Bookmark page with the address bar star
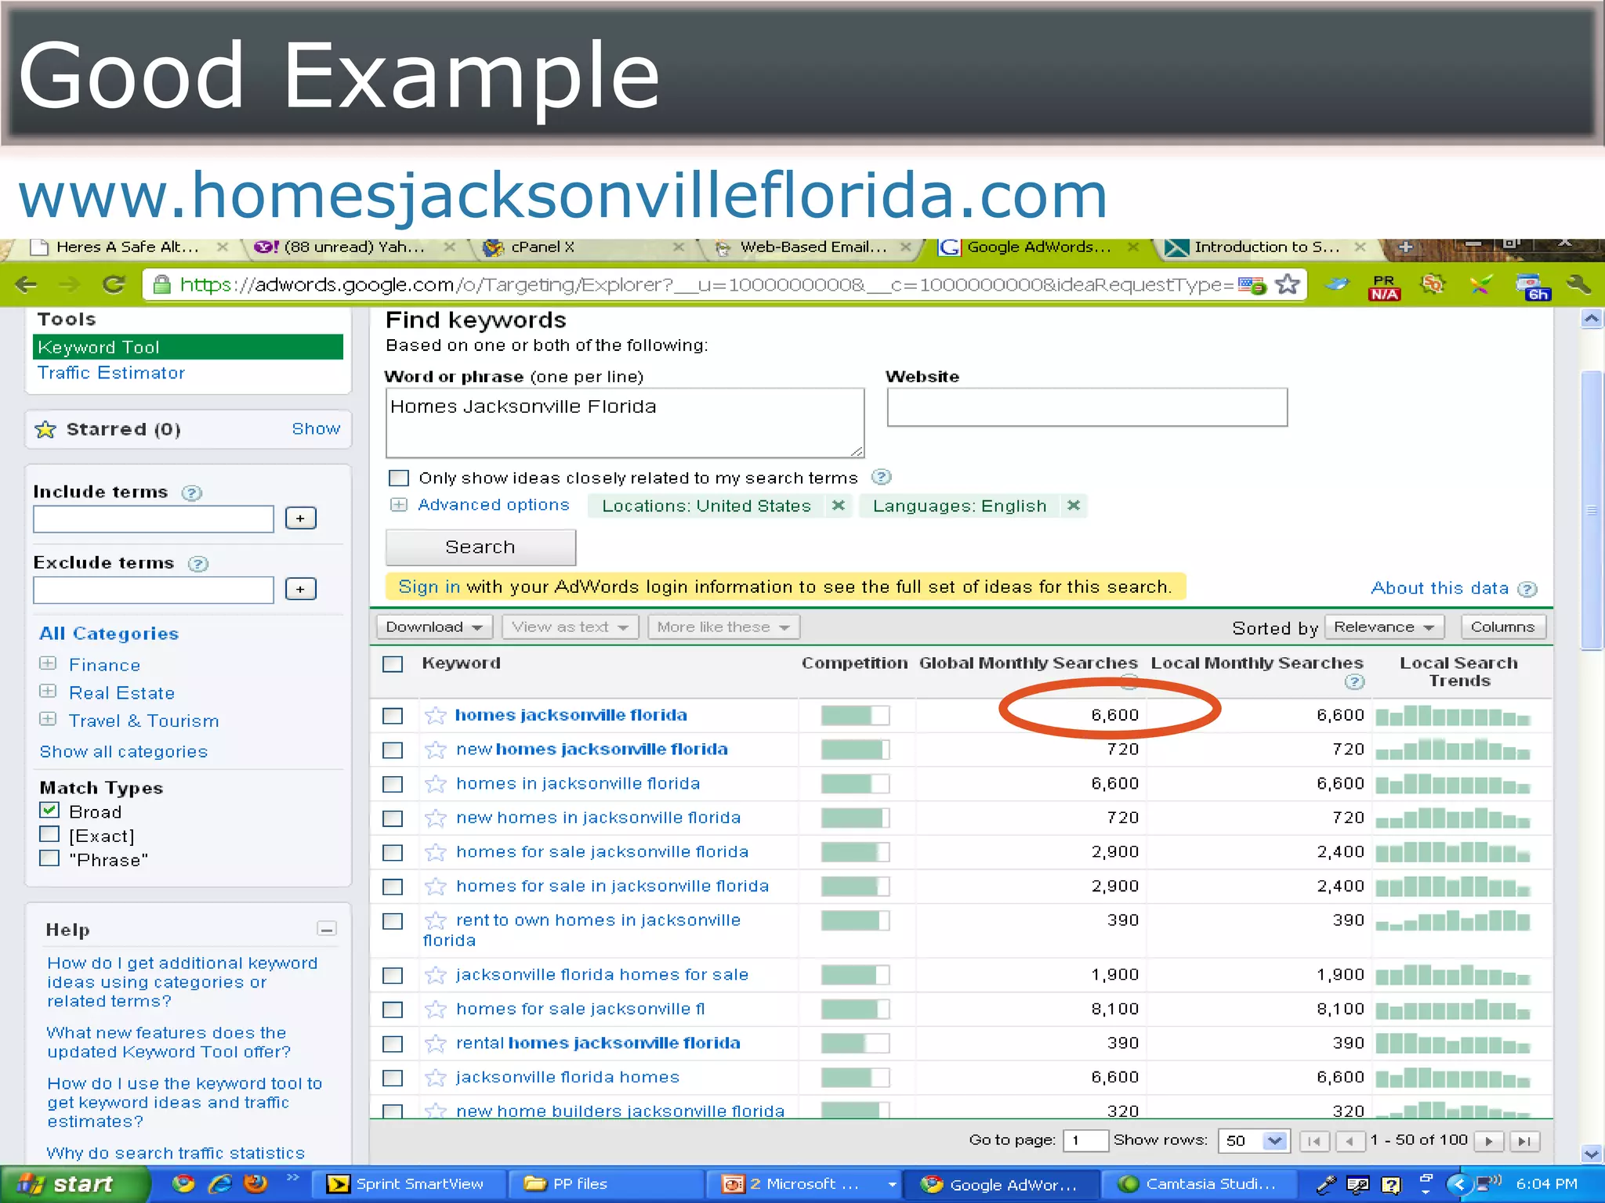The image size is (1605, 1203). point(1287,284)
